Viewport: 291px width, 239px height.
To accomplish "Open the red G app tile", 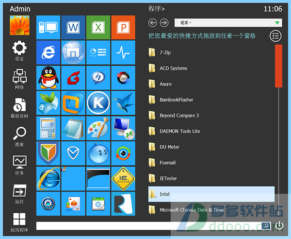I will coord(73,78).
